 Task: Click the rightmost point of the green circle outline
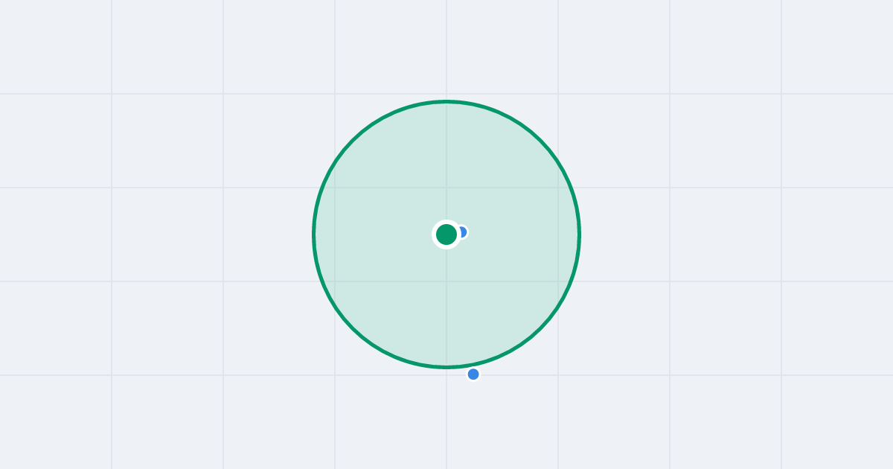point(580,234)
